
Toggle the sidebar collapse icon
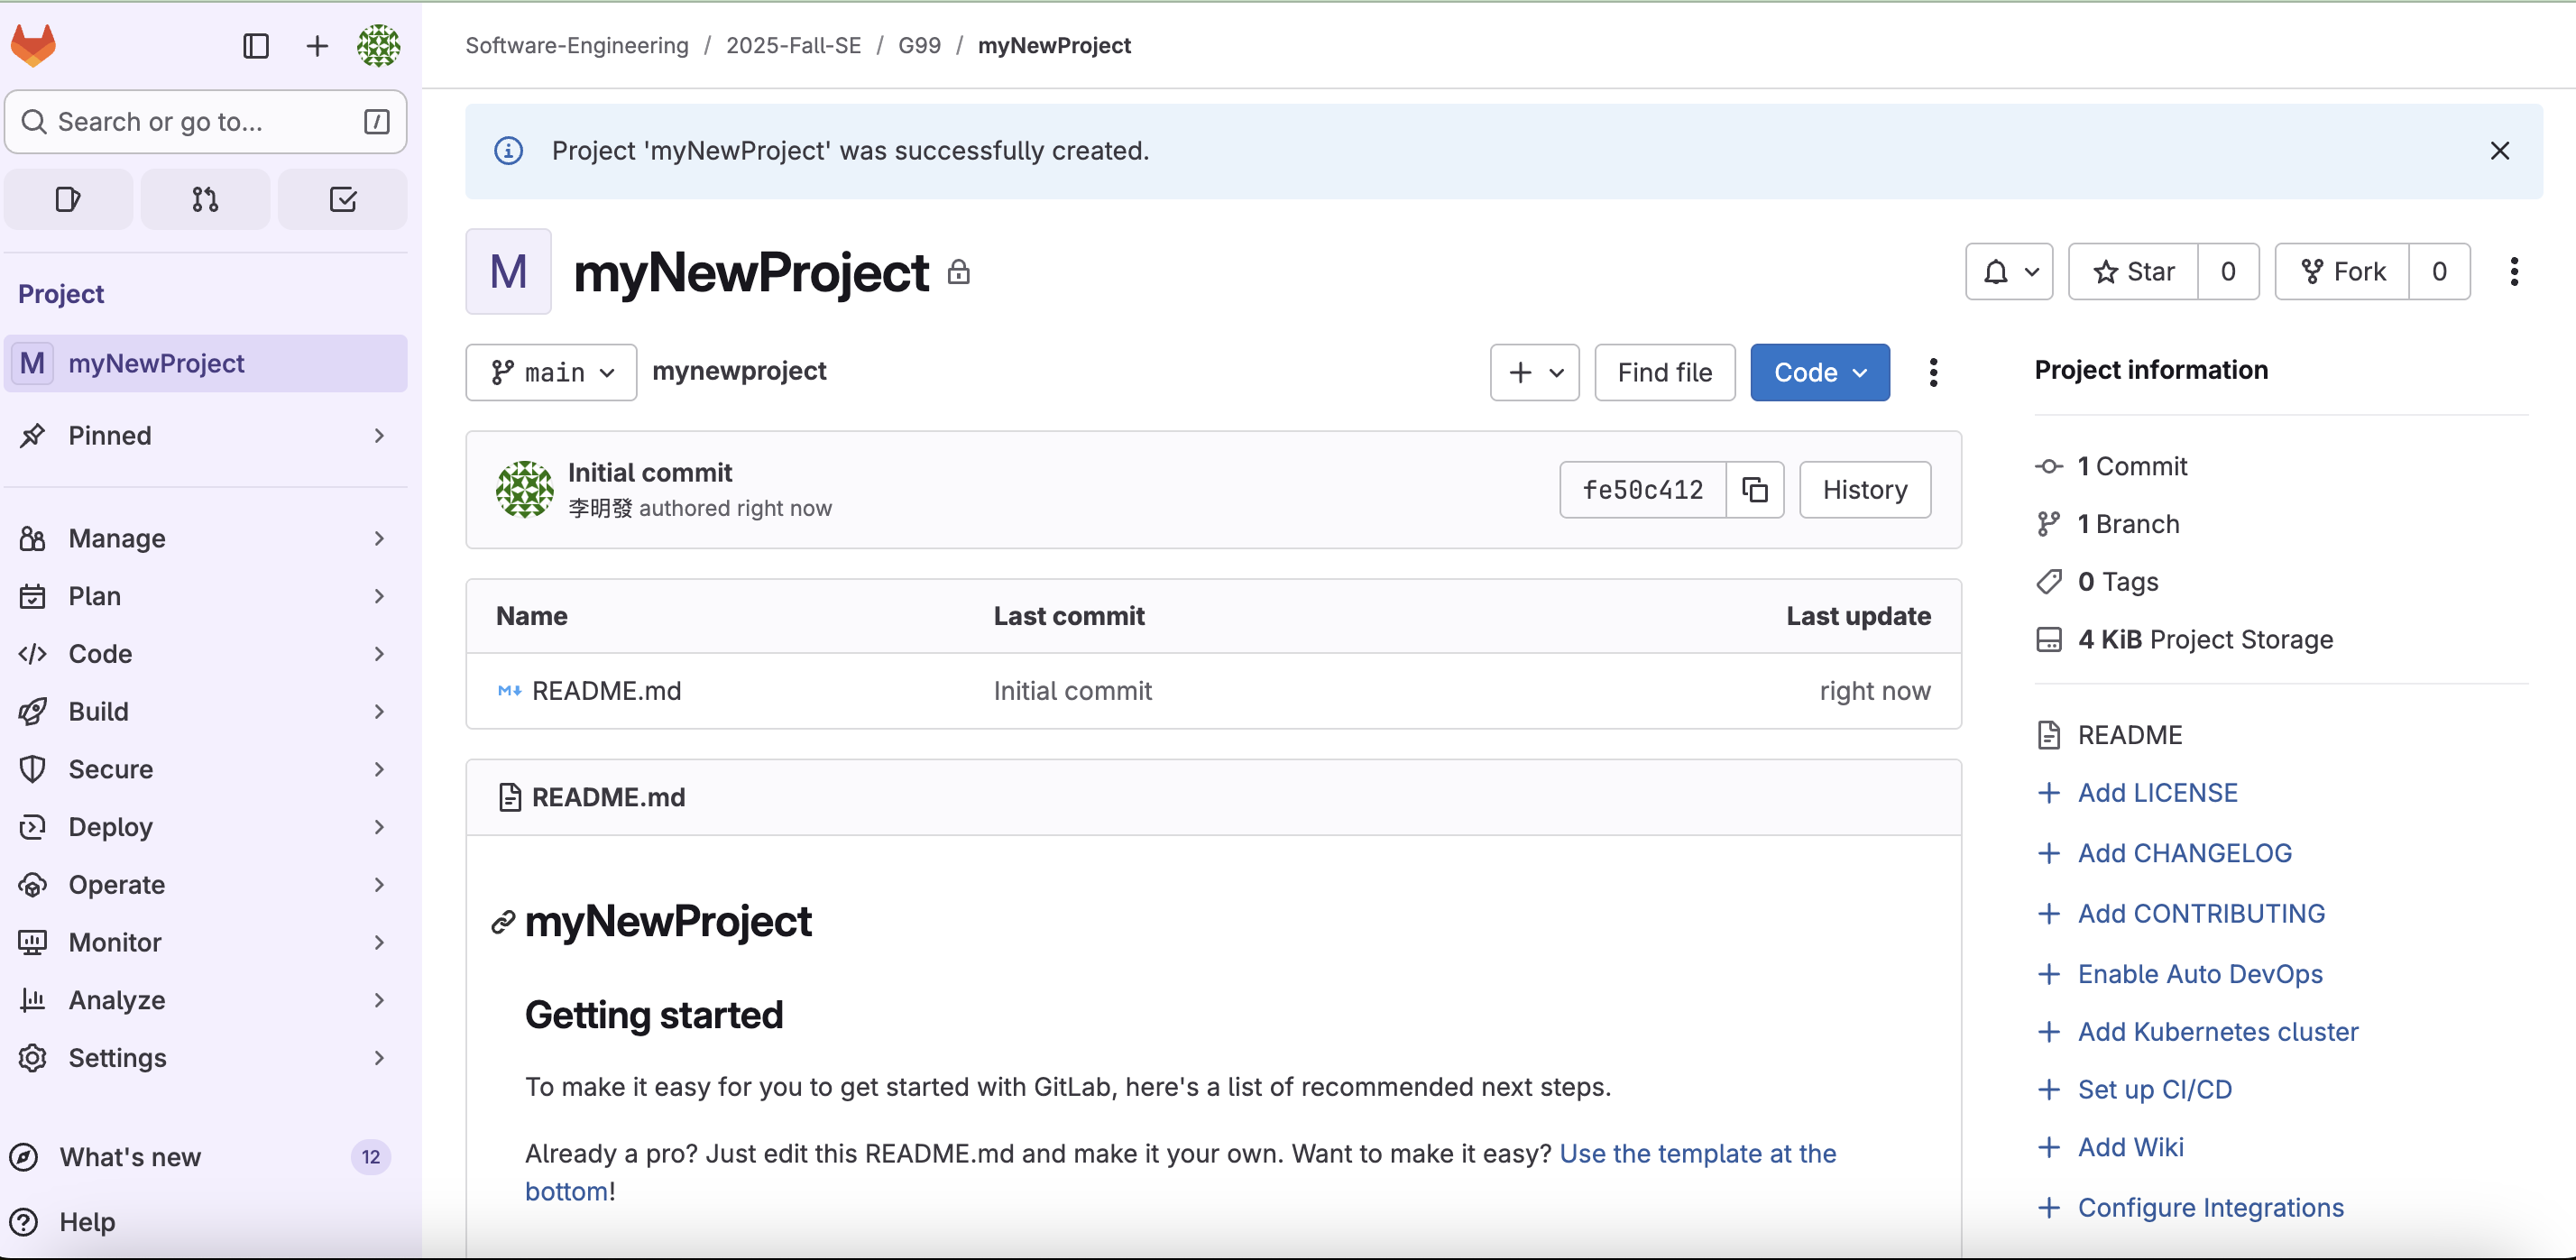pyautogui.click(x=256, y=46)
